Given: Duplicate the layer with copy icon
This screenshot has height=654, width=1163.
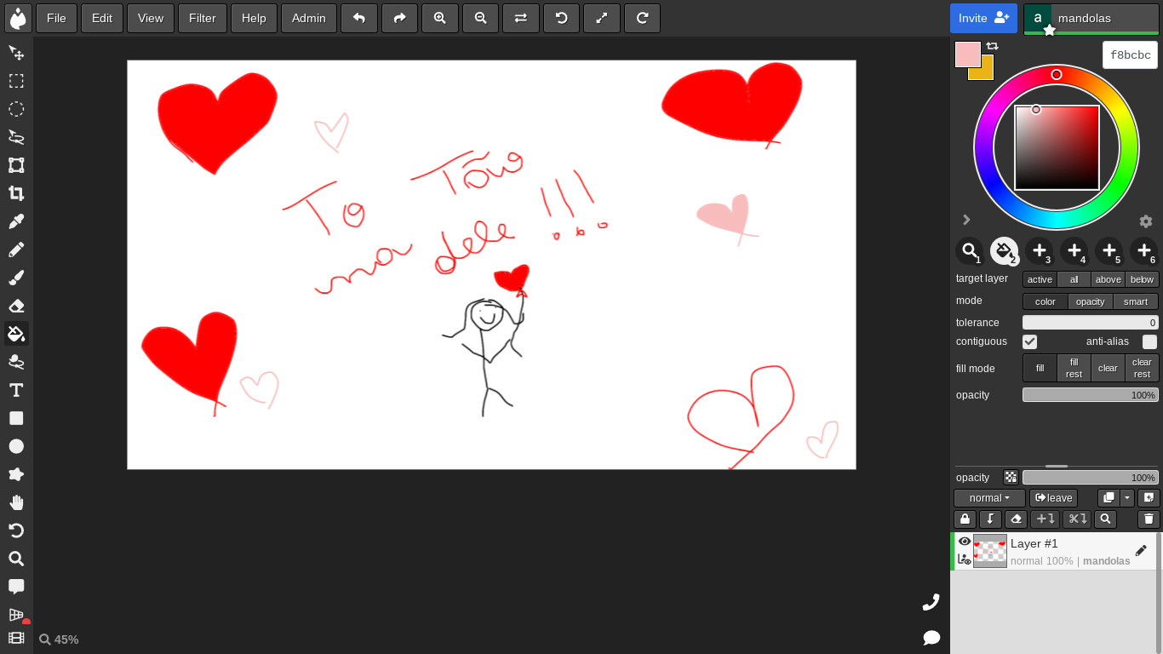Looking at the screenshot, I should [x=1109, y=498].
